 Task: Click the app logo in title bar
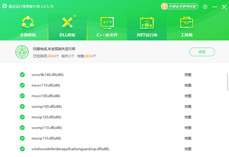[5, 6]
